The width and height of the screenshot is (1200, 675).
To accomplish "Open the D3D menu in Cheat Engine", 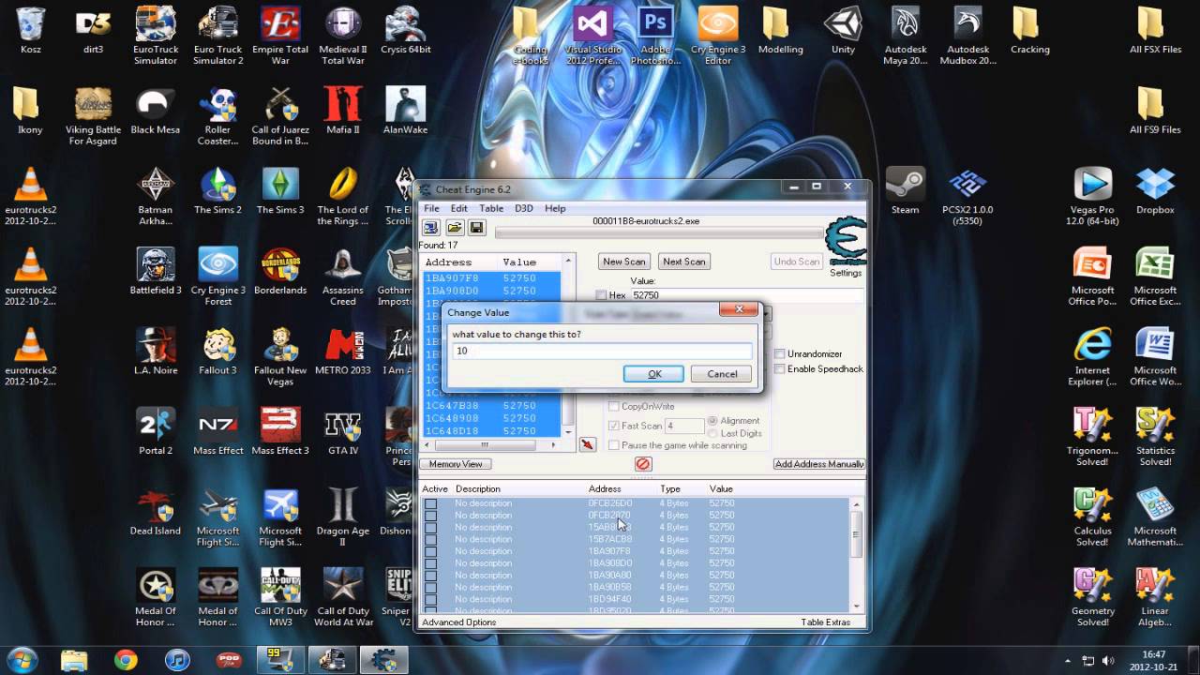I will pyautogui.click(x=524, y=208).
